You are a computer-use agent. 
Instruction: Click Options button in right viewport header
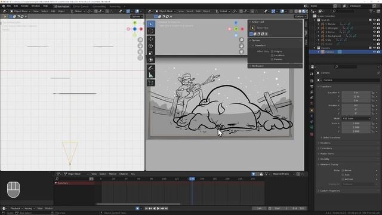(x=300, y=16)
